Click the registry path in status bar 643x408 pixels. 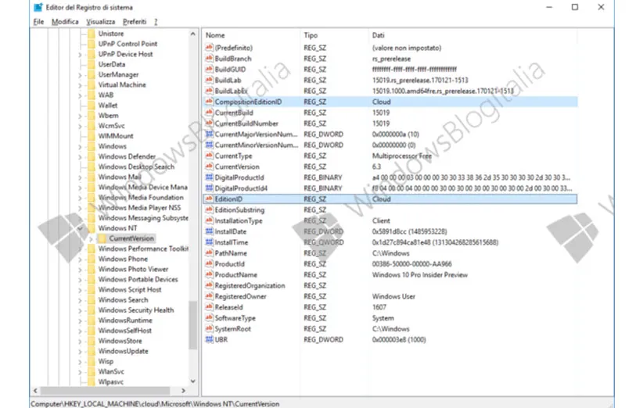tap(155, 404)
